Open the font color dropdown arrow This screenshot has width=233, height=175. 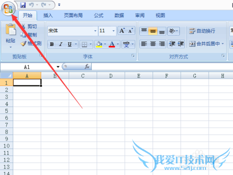(118, 44)
